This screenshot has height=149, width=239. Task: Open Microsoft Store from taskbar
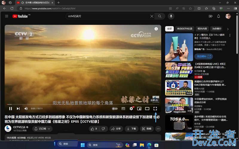(x=156, y=145)
